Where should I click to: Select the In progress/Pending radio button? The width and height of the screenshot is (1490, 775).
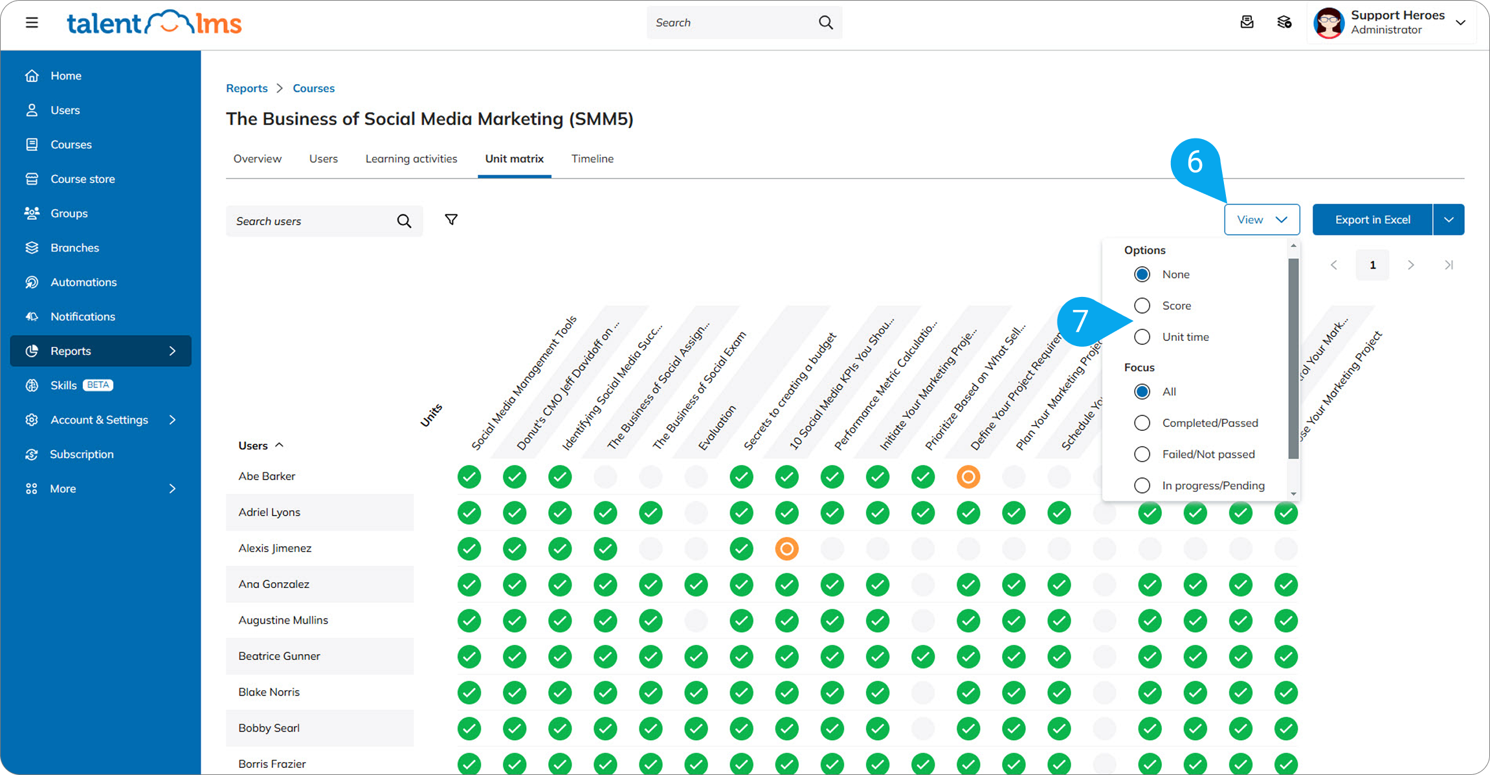click(x=1142, y=485)
